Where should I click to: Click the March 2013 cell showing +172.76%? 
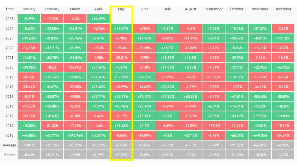[x=75, y=135]
